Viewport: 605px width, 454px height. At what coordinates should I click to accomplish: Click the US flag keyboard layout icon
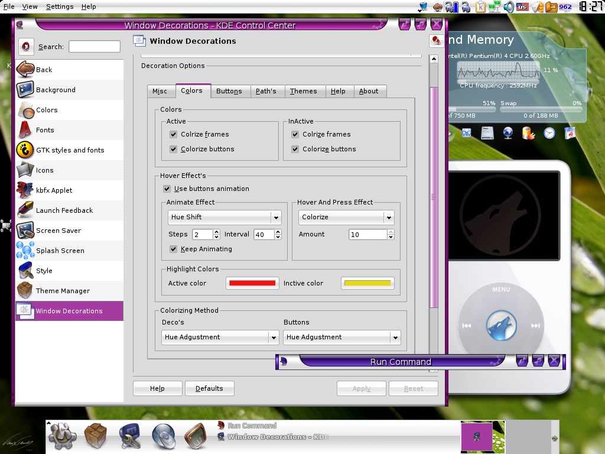click(x=522, y=7)
